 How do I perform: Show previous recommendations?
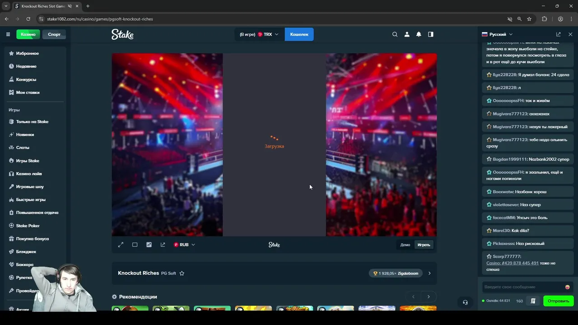[x=413, y=297]
